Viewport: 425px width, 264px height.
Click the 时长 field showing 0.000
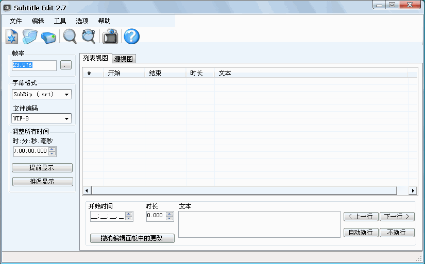click(x=156, y=216)
